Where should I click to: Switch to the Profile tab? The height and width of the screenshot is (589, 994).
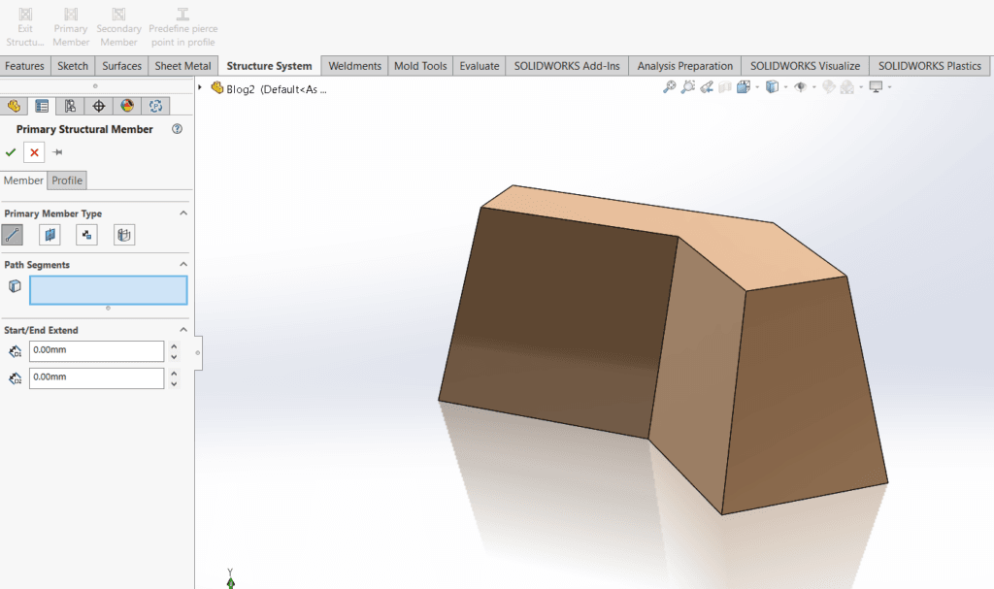click(67, 180)
